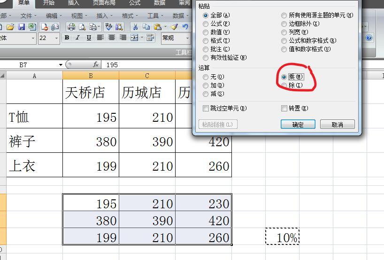Align text left

coord(100,38)
